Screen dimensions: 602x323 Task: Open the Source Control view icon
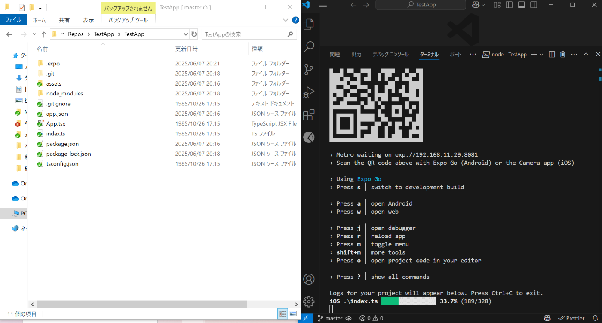point(309,70)
